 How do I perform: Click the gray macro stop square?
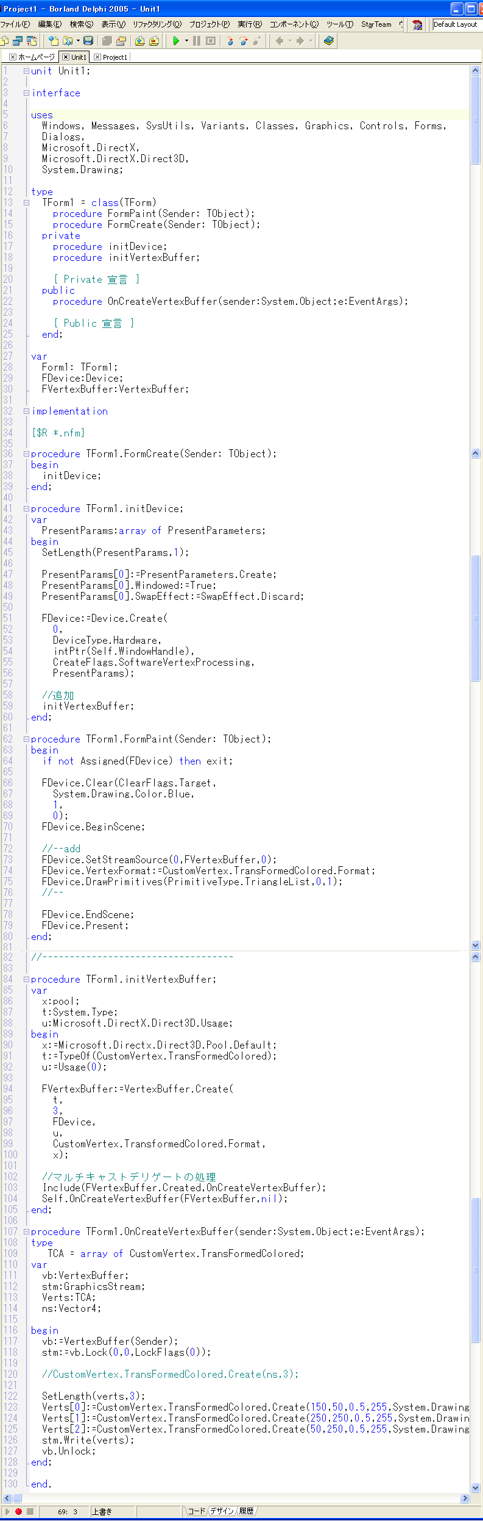click(30, 1511)
